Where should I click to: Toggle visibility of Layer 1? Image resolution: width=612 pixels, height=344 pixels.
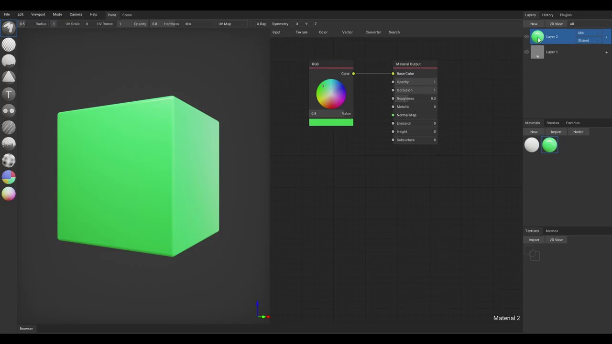[x=526, y=52]
